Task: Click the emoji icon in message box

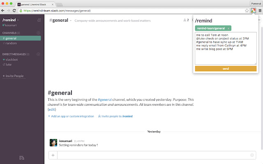Action: click(252, 155)
